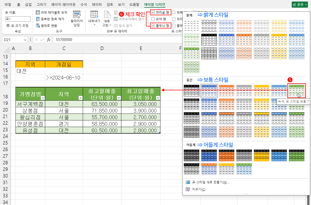This screenshot has width=311, height=205.
Task: Open the 공유 share dropdown button
Action: (300, 5)
